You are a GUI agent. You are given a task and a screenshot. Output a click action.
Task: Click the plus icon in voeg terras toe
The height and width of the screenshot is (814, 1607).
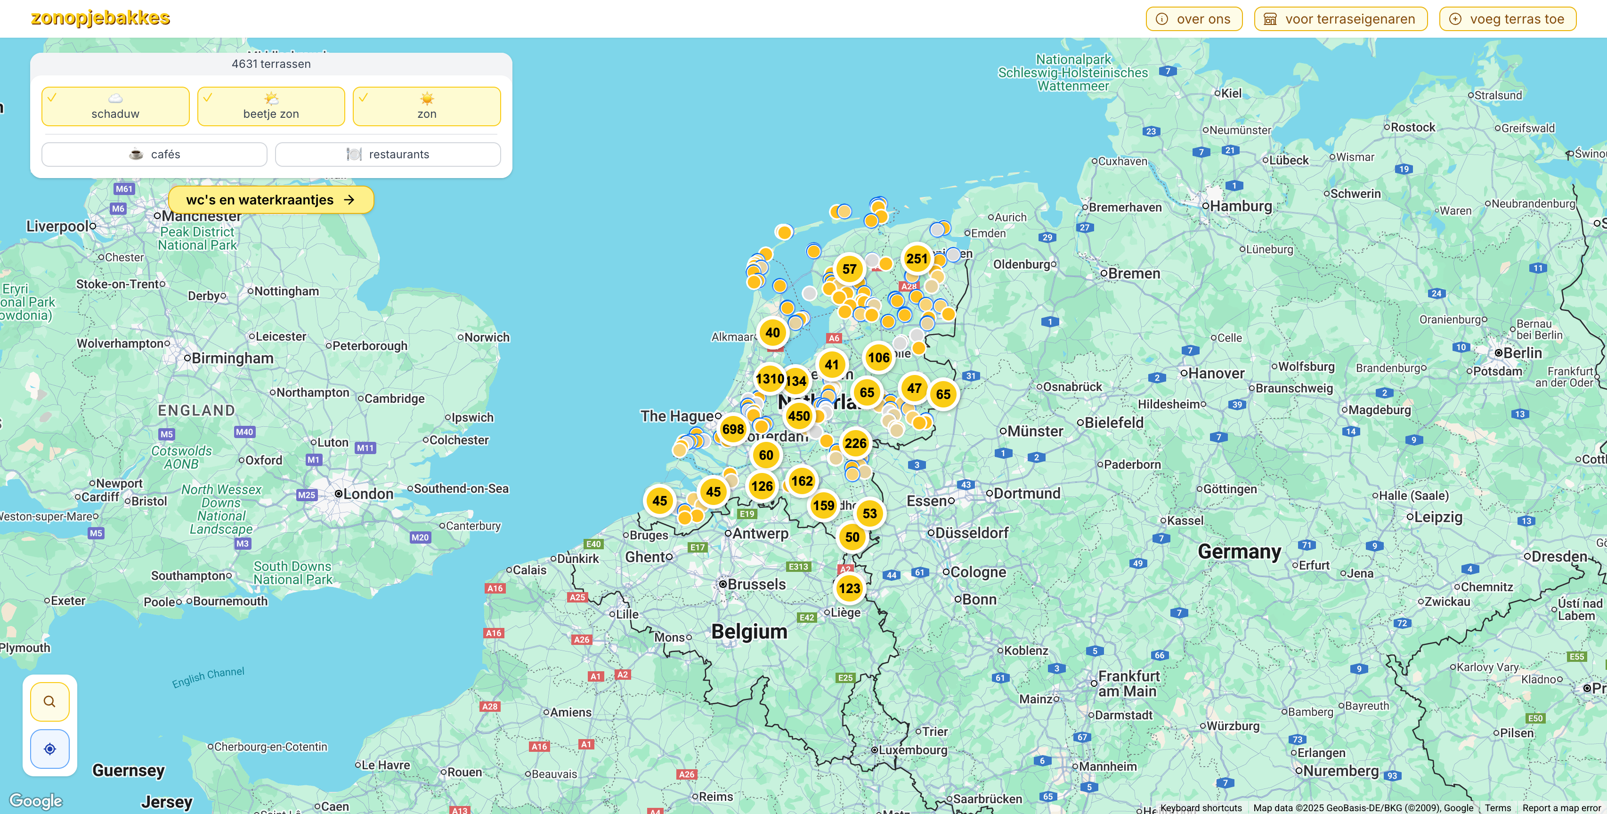pos(1456,19)
